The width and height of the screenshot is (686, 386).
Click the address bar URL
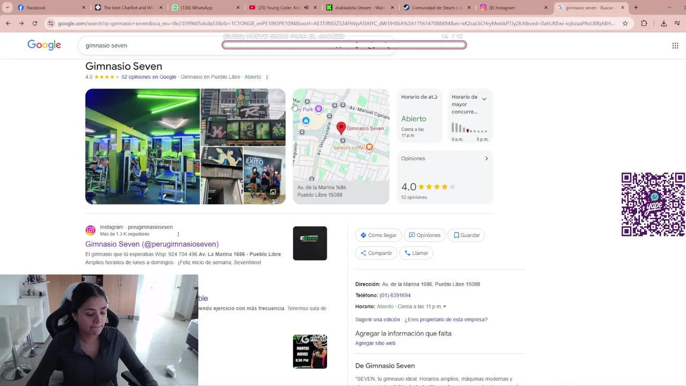(336, 23)
